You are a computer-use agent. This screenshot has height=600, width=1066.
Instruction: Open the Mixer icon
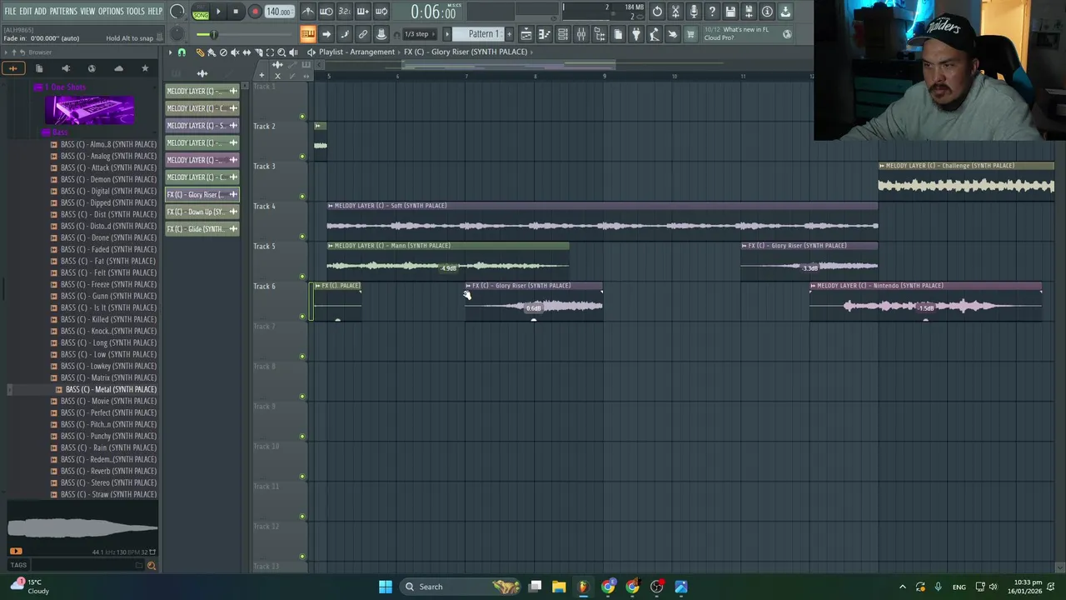tap(581, 34)
